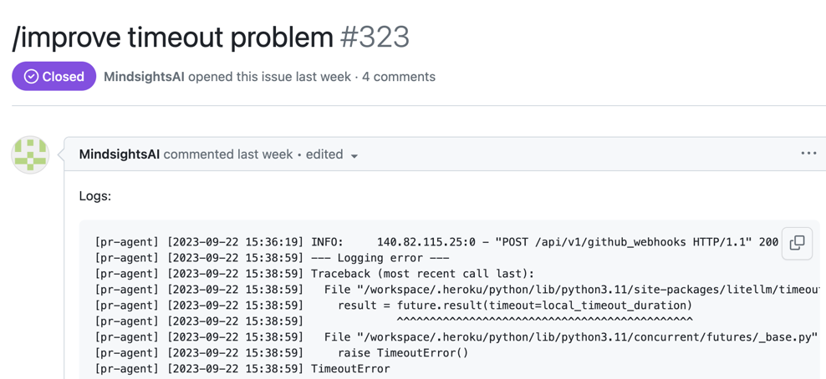This screenshot has height=379, width=826.
Task: Click the comment's 'last week' timestamp
Action: click(265, 154)
